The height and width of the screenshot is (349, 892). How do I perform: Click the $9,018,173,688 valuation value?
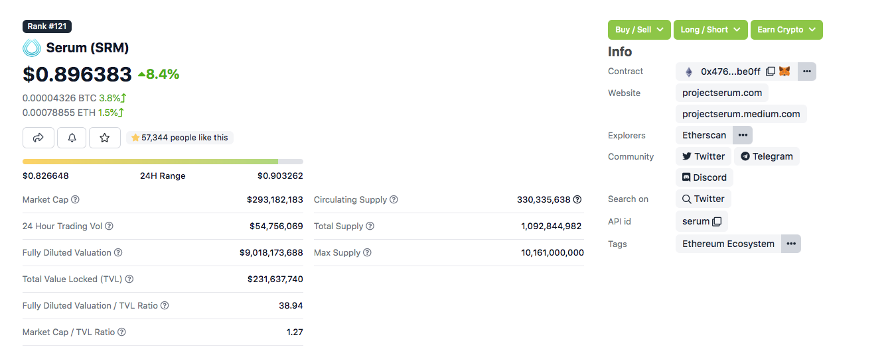point(271,252)
